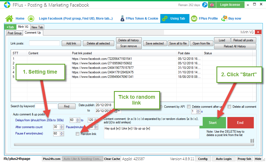Sort by Post date column header
This screenshot has width=266, height=162.
(x=189, y=53)
